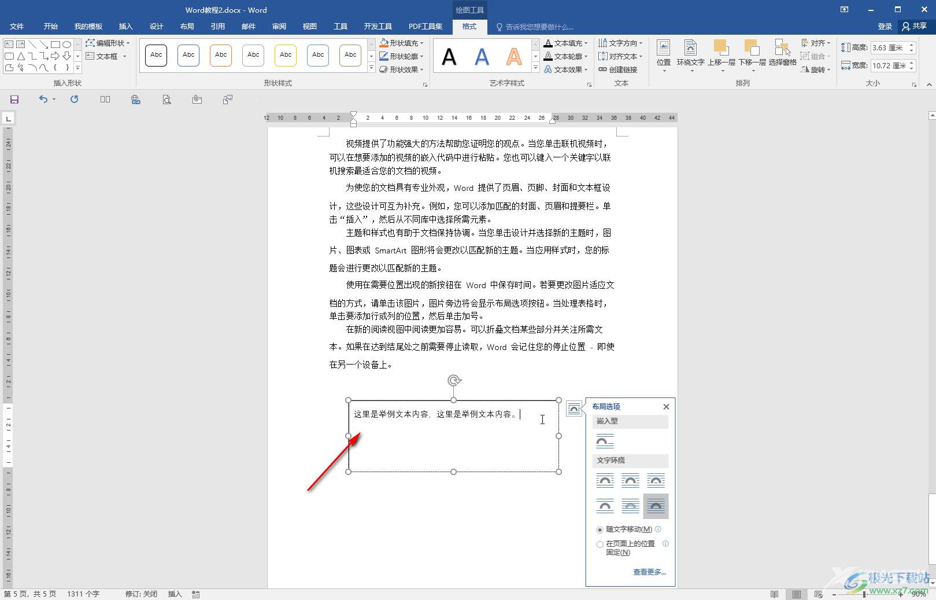The width and height of the screenshot is (936, 600).
Task: Select the oval shape in Insert Shapes gallery
Action: (x=67, y=45)
